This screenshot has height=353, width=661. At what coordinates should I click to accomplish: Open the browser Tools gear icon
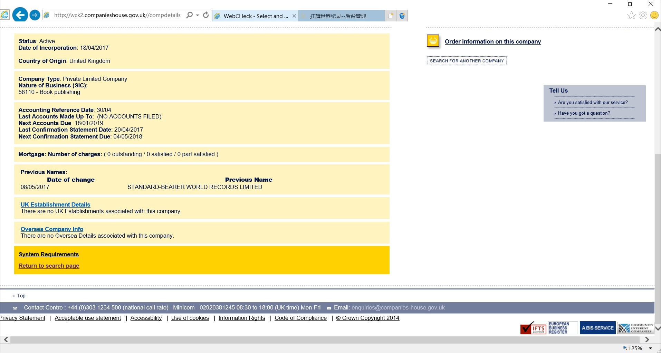click(x=643, y=15)
